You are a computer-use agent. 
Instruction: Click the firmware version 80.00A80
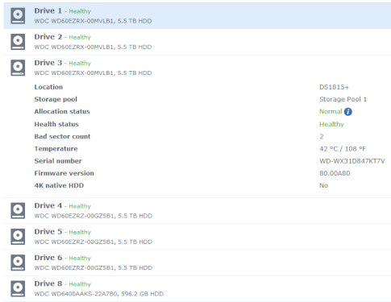point(335,173)
